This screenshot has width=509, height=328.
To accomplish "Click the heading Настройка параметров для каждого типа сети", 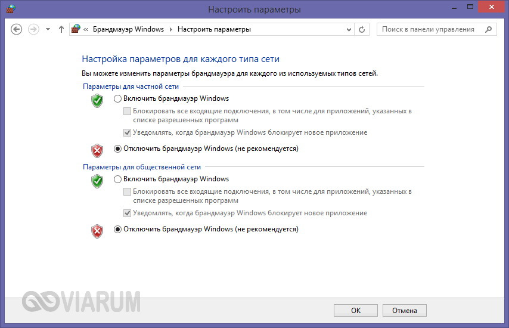I will click(x=181, y=59).
